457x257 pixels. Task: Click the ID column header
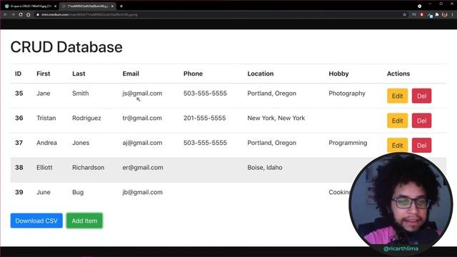click(x=18, y=74)
